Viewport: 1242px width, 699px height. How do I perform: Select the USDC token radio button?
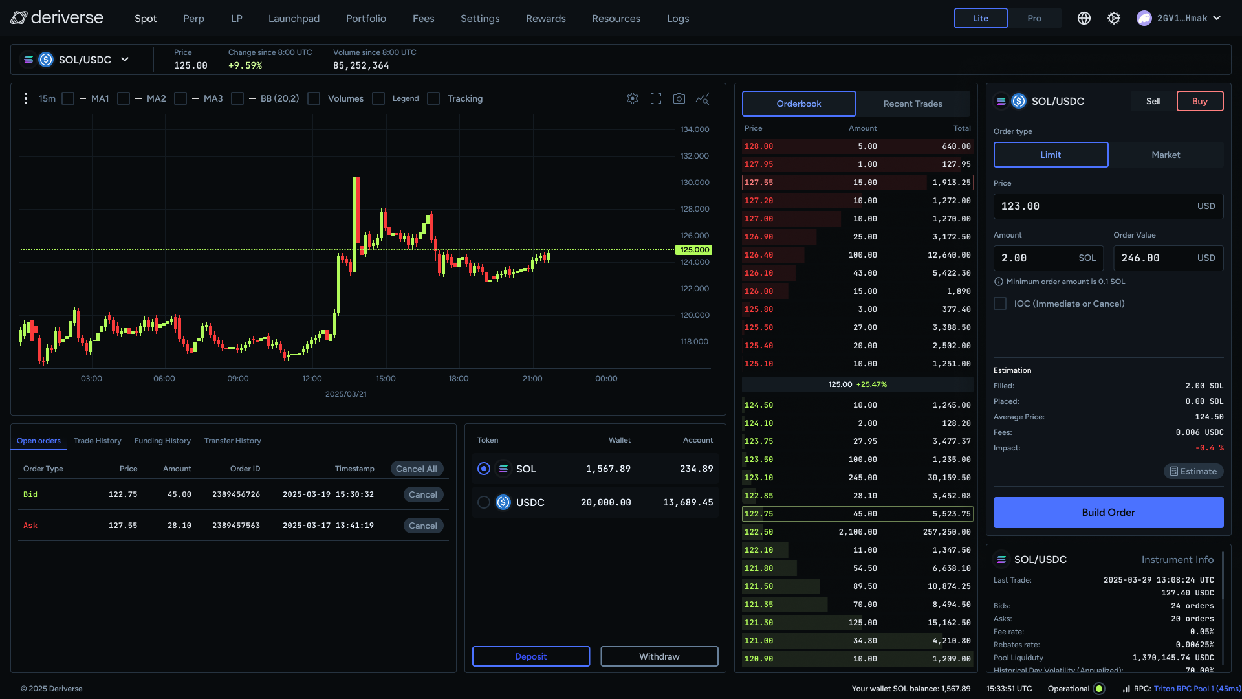click(x=484, y=502)
